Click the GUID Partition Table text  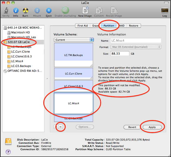(118, 149)
